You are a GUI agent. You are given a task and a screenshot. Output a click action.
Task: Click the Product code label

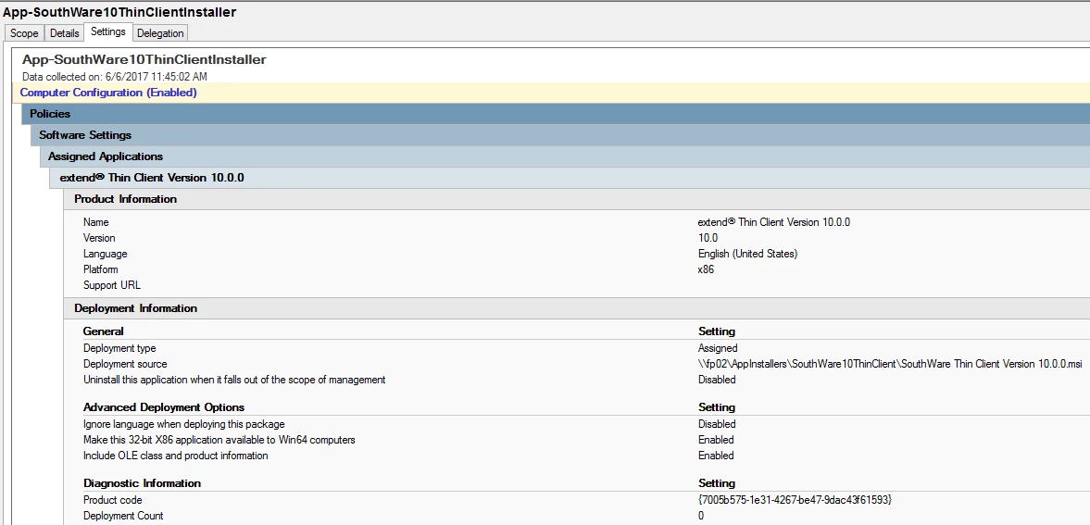coord(113,500)
